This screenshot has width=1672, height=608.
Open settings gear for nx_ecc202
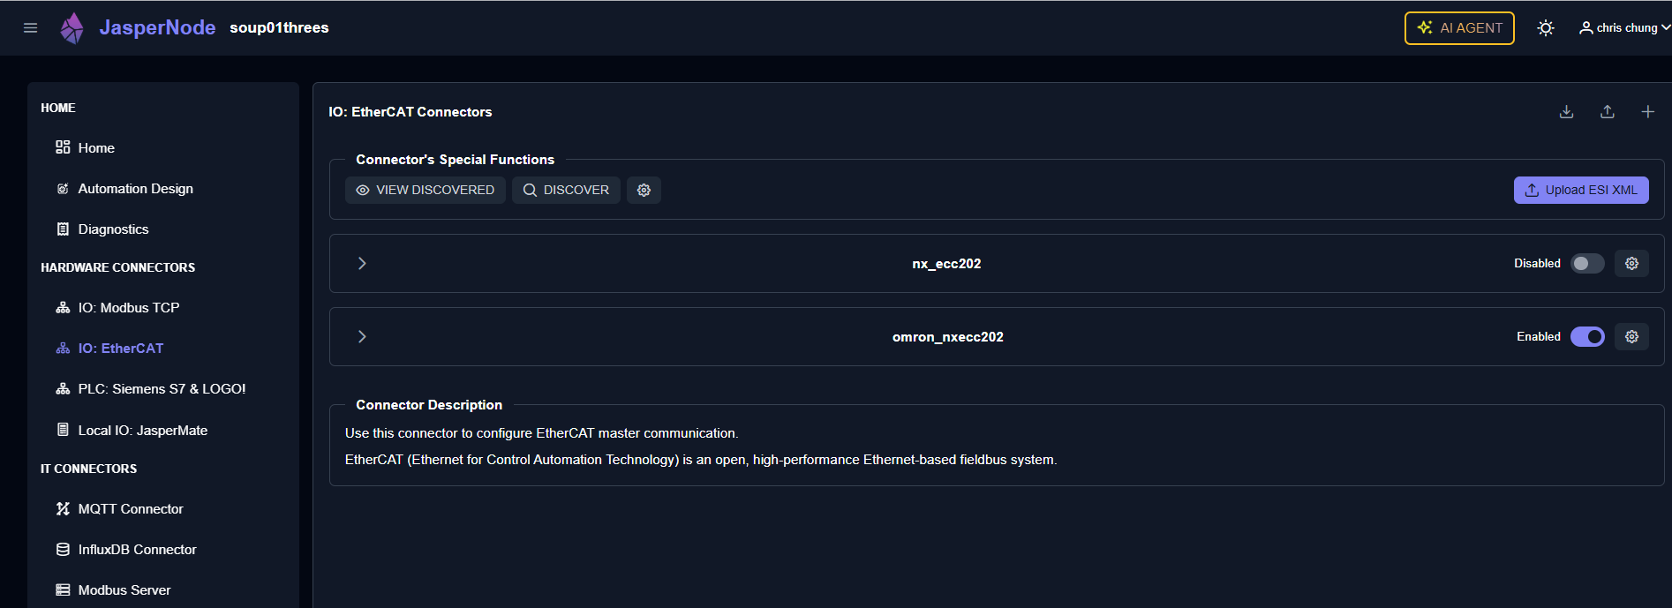pyautogui.click(x=1631, y=264)
